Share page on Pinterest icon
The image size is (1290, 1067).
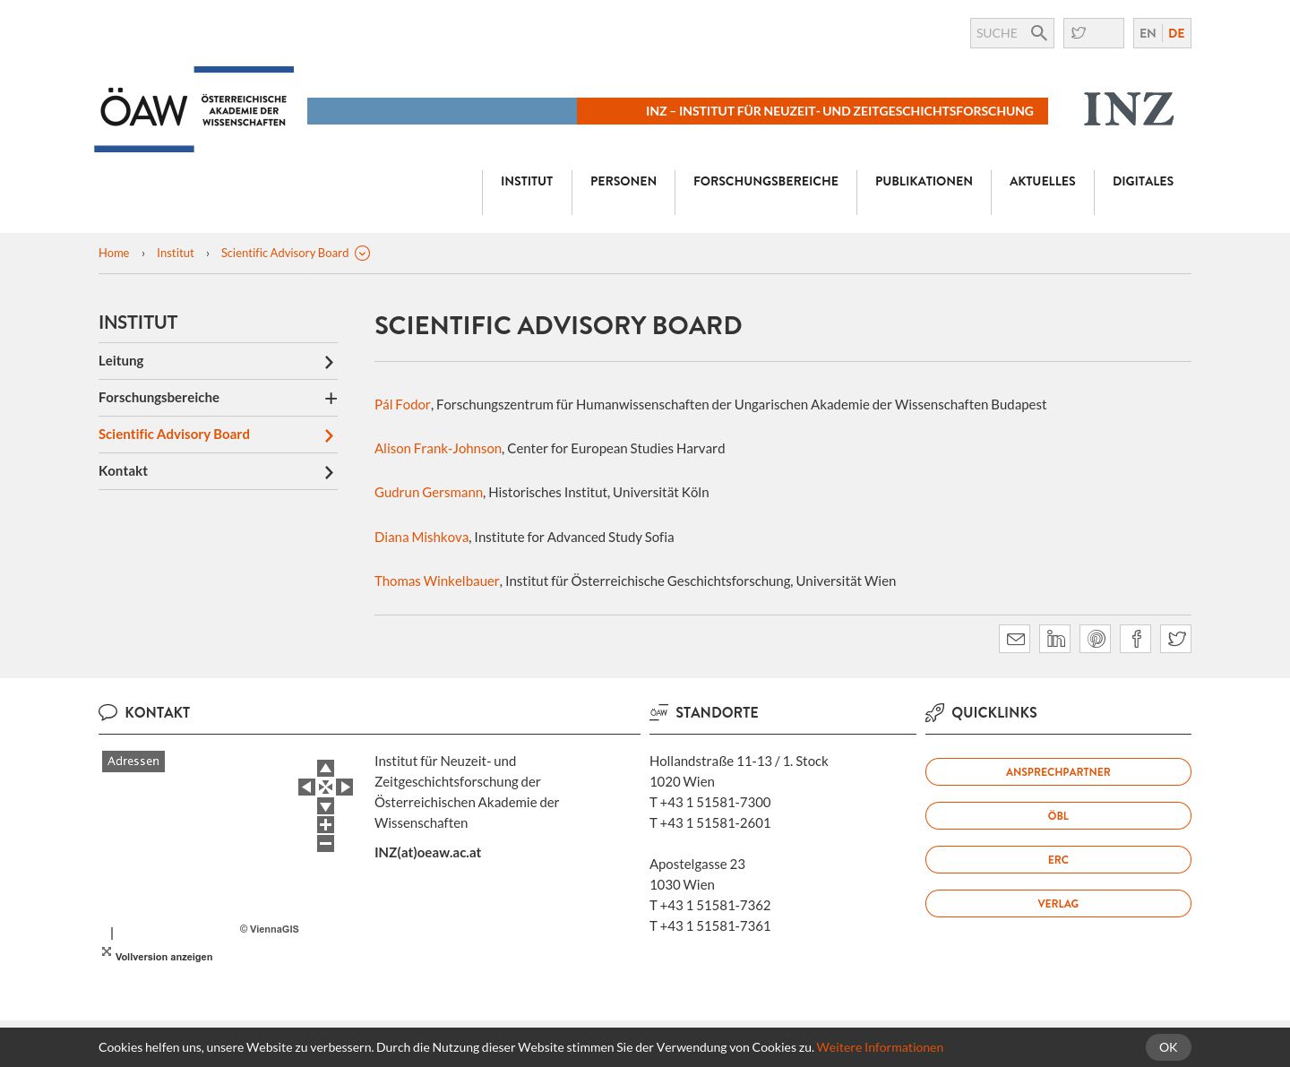point(1095,639)
